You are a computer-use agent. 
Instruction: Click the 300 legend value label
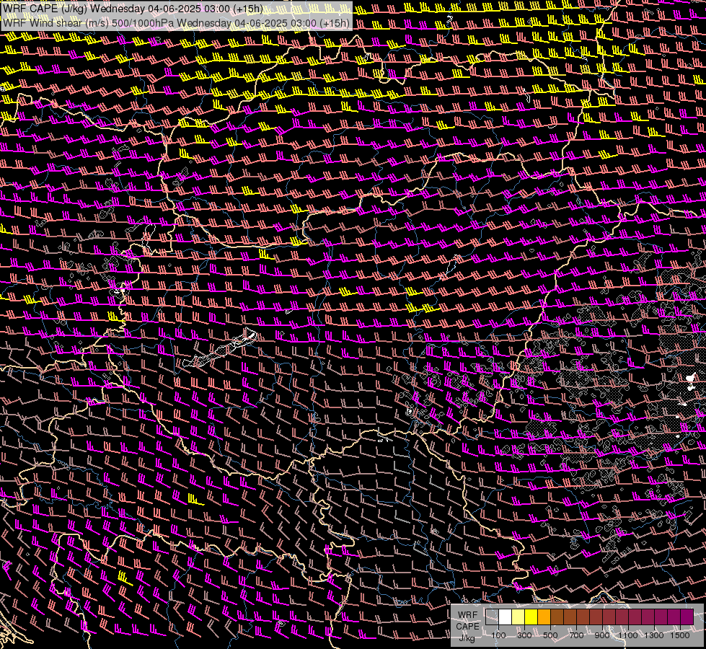tap(524, 635)
